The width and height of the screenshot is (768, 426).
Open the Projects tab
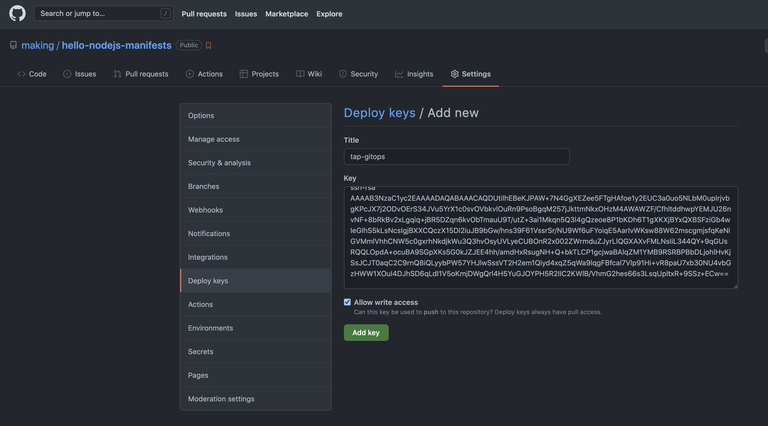(259, 74)
